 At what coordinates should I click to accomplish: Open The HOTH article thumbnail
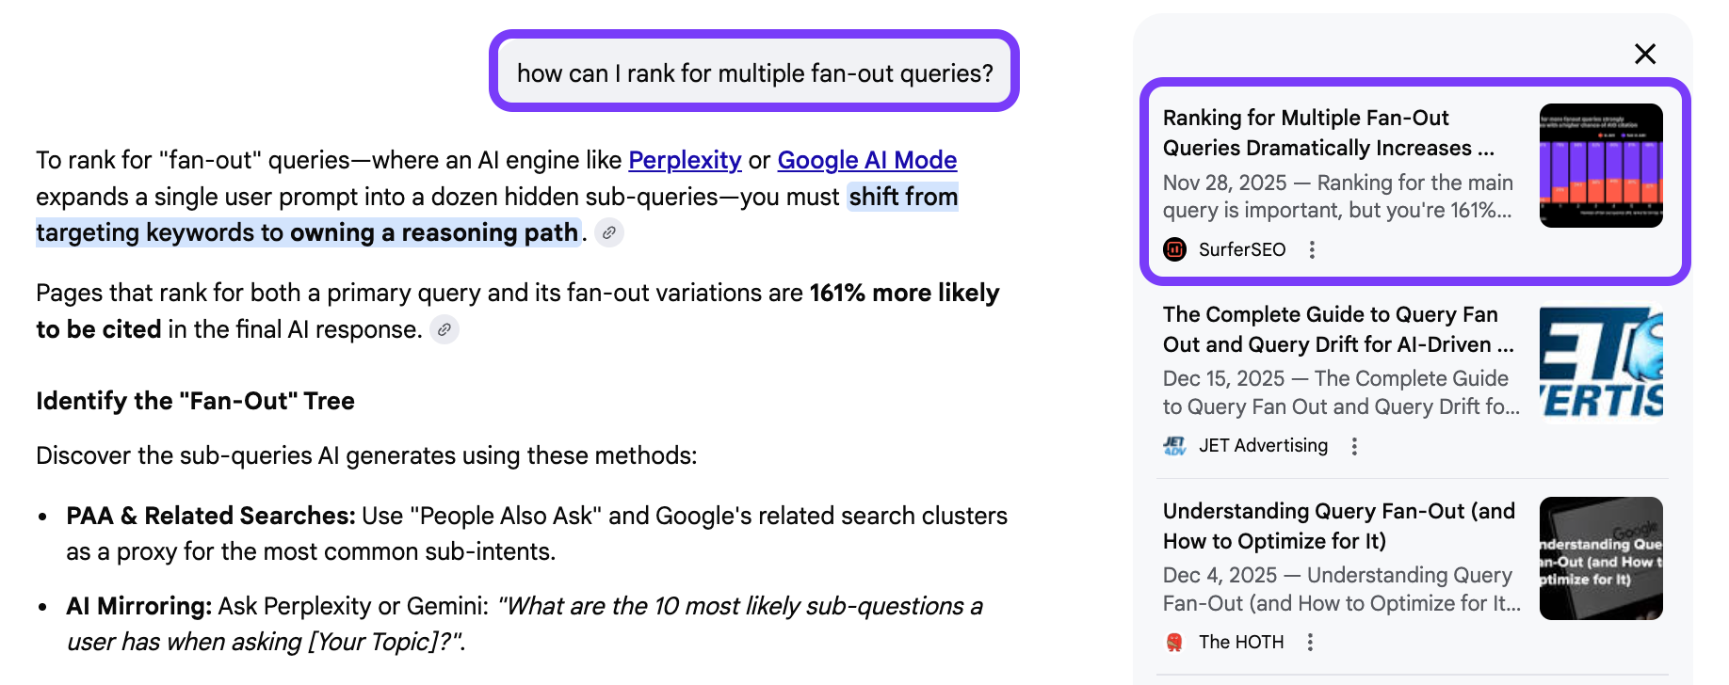pyautogui.click(x=1600, y=558)
